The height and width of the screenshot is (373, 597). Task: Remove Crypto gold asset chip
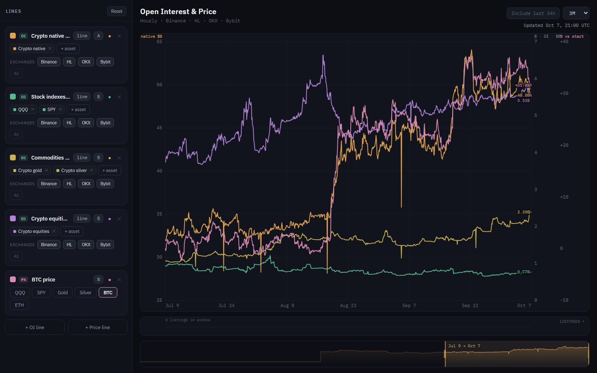pos(46,170)
